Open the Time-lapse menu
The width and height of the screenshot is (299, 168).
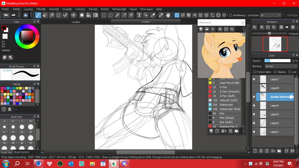click(x=146, y=9)
